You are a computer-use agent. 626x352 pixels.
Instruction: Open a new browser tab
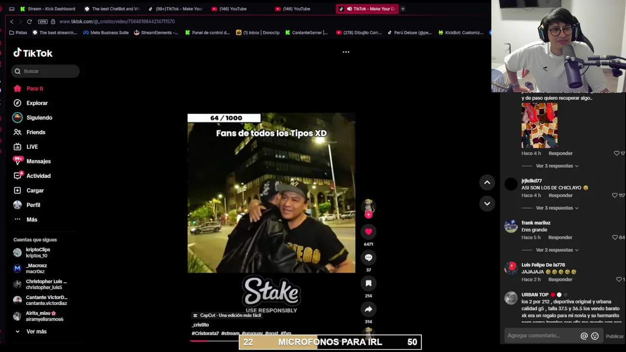click(x=402, y=9)
